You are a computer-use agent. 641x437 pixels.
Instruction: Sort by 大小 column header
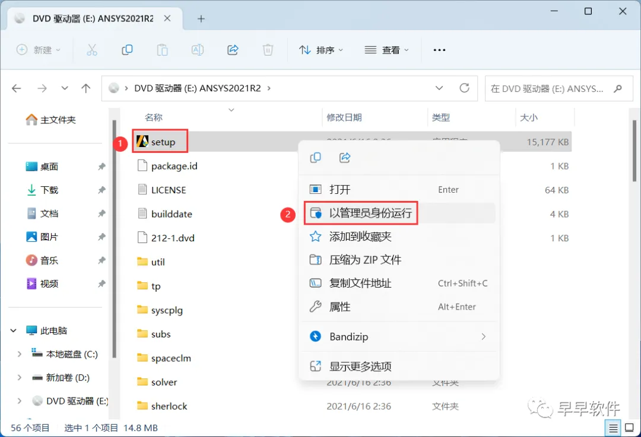[529, 117]
